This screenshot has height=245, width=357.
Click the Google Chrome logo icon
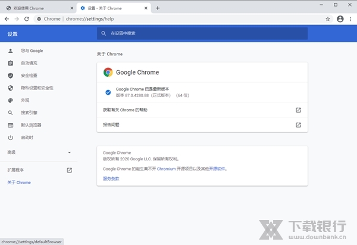(x=108, y=72)
